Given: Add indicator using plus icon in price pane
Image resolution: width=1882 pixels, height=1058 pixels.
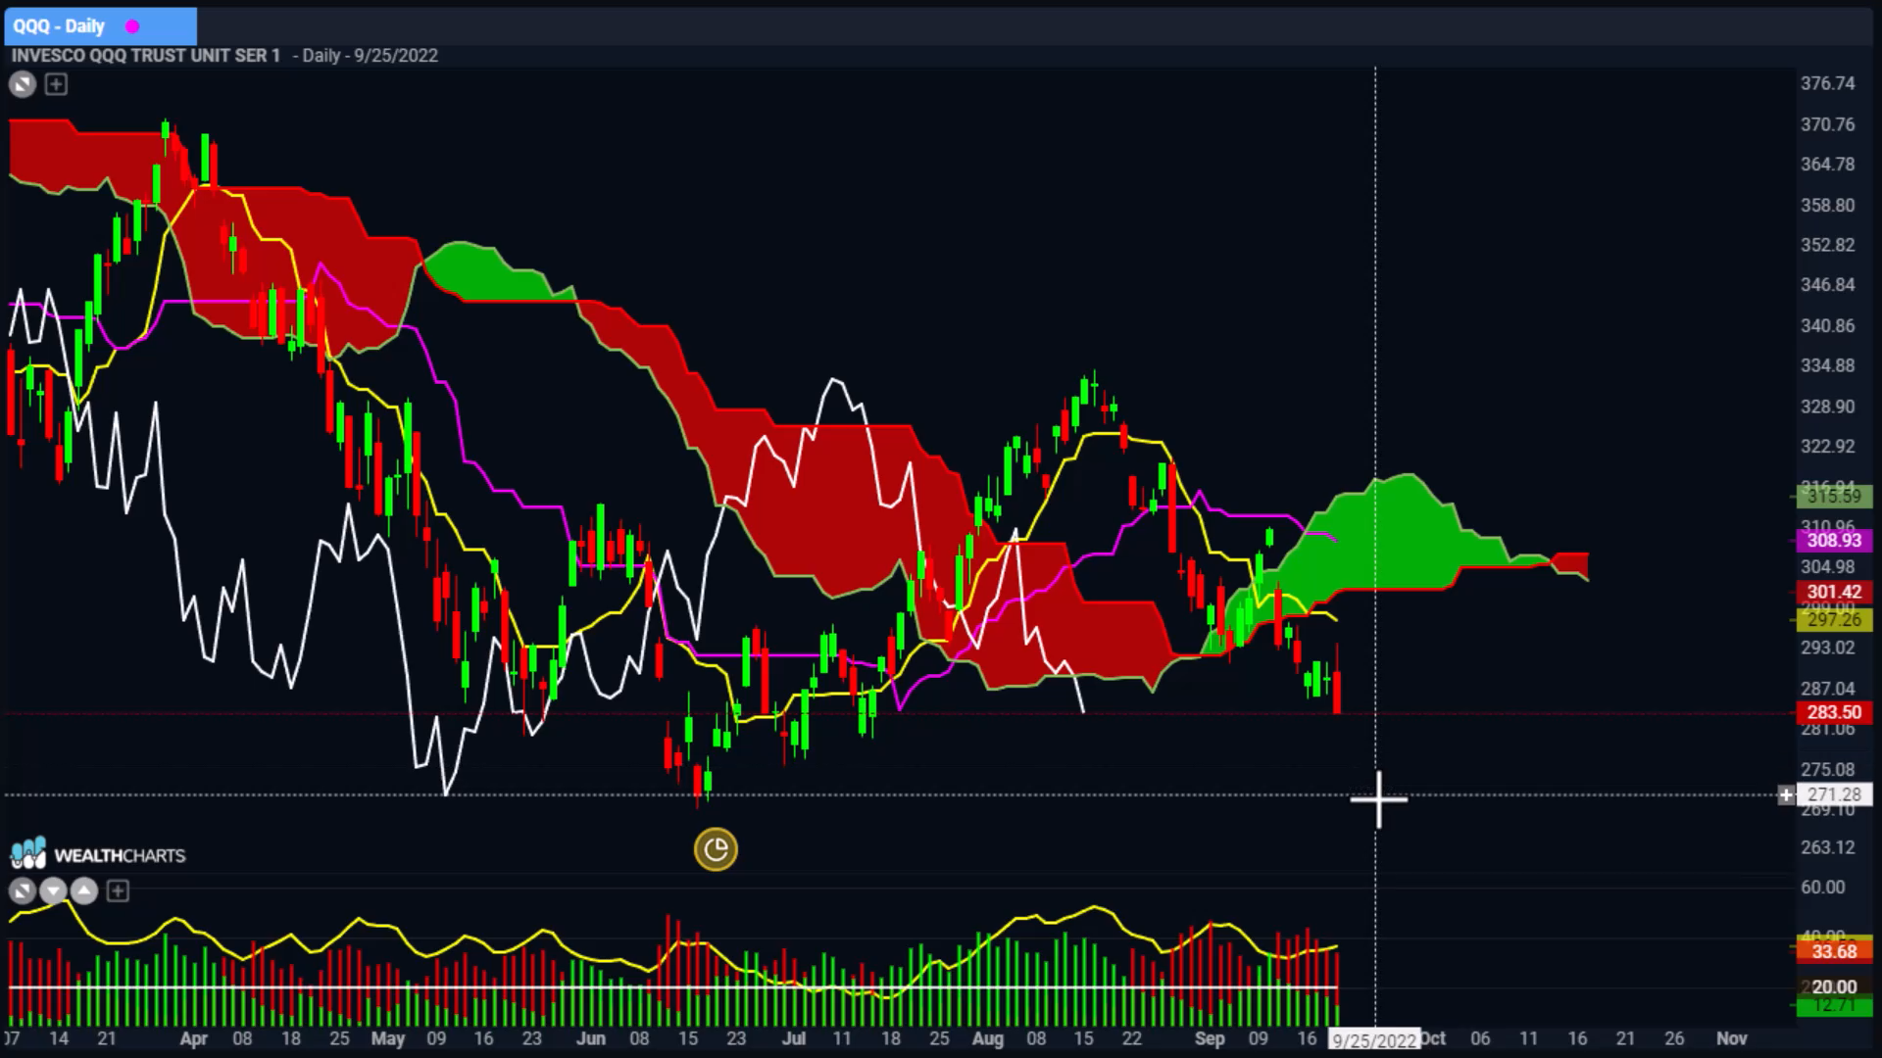Looking at the screenshot, I should (56, 85).
